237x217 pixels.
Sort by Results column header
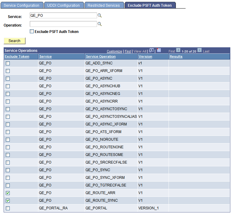click(x=176, y=56)
